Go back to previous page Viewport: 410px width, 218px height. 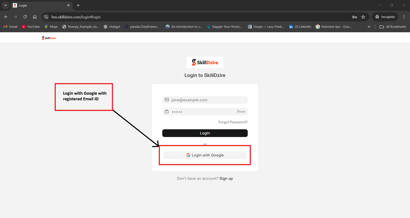coord(6,17)
